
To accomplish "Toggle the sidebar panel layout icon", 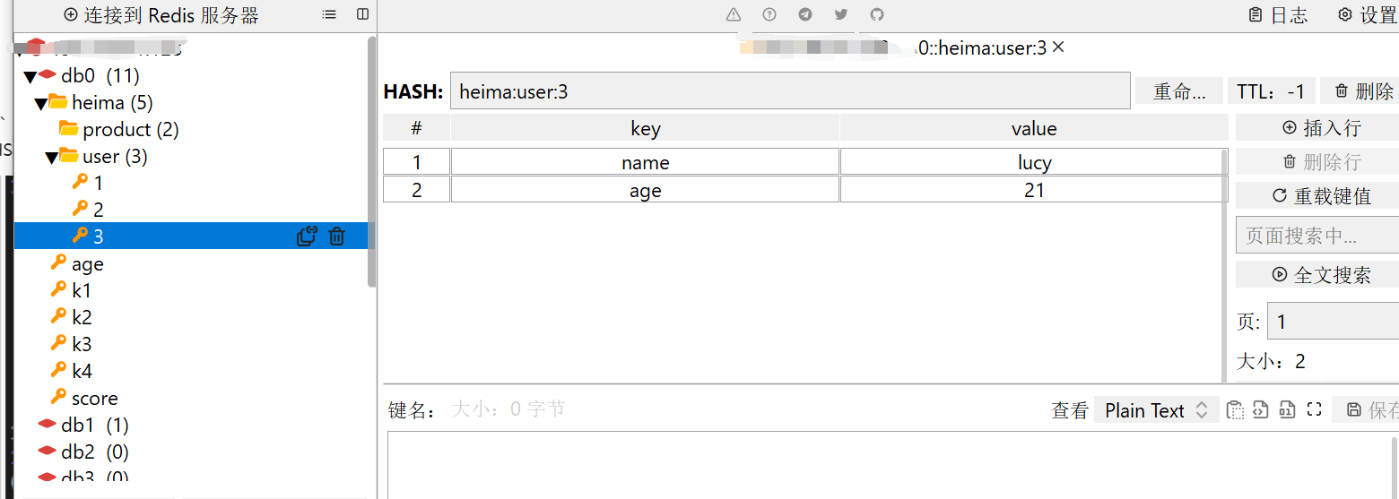I will pyautogui.click(x=362, y=14).
